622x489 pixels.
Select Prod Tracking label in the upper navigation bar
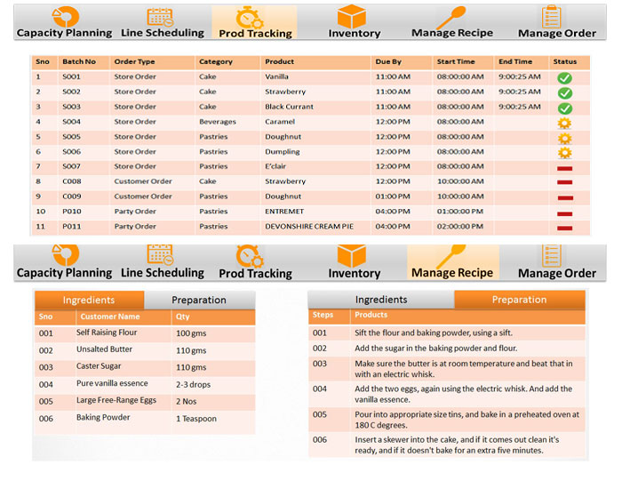tap(256, 34)
